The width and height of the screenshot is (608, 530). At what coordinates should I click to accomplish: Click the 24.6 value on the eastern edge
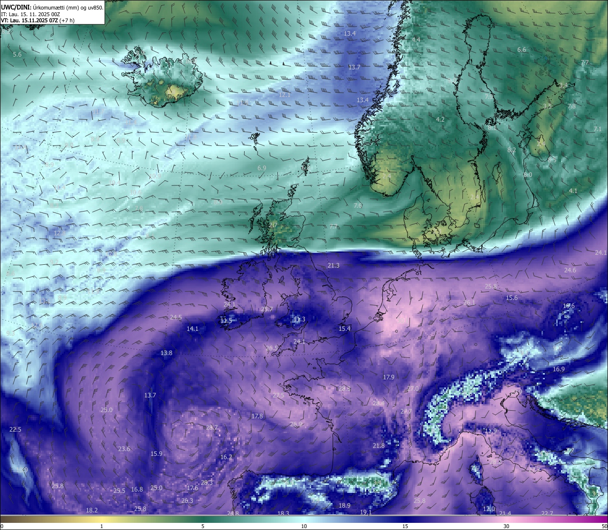point(570,270)
